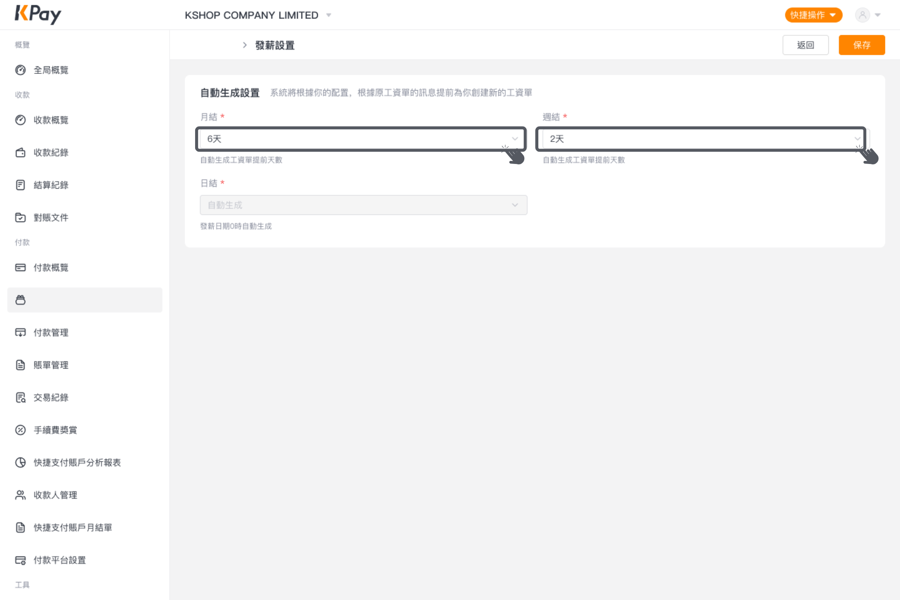900x600 pixels.
Task: Click the 手續費獎賞 percent icon
Action: [20, 430]
